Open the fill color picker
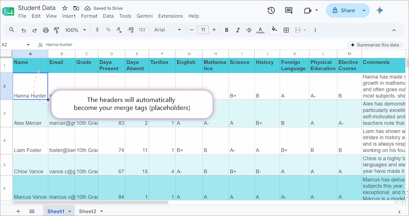This screenshot has height=216, width=409. click(274, 30)
